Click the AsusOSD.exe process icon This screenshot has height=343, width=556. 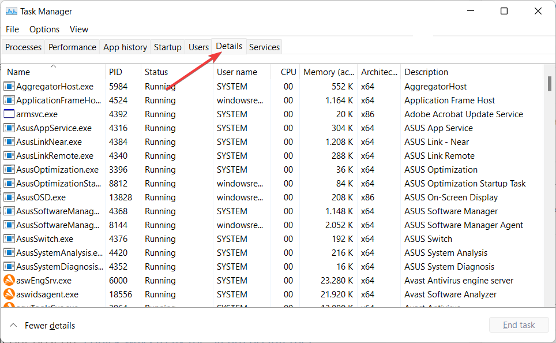point(9,197)
